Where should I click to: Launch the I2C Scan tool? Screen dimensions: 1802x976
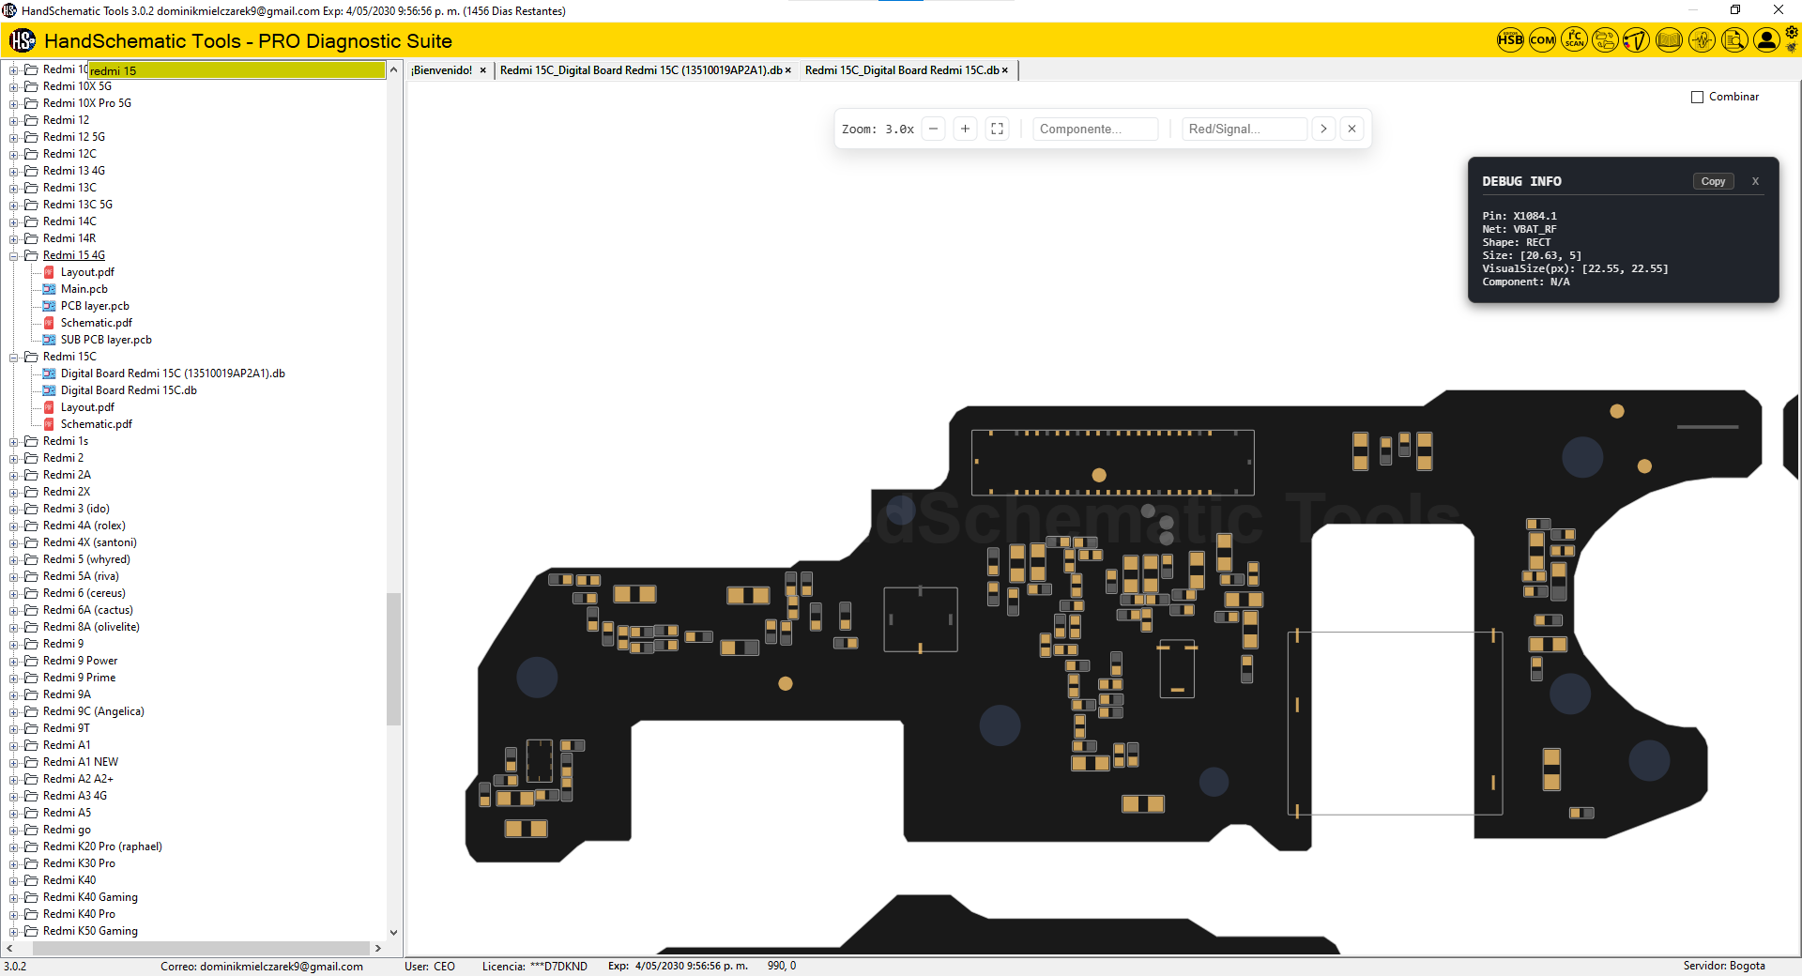click(x=1574, y=40)
